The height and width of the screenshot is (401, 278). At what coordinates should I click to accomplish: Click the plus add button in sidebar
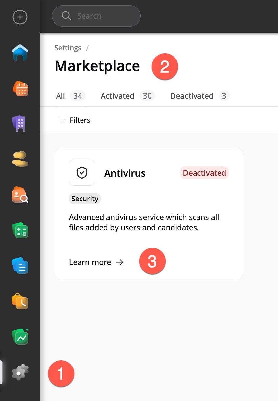(x=20, y=17)
